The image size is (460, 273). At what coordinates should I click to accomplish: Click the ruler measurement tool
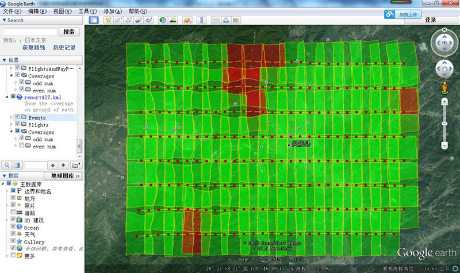click(x=201, y=20)
